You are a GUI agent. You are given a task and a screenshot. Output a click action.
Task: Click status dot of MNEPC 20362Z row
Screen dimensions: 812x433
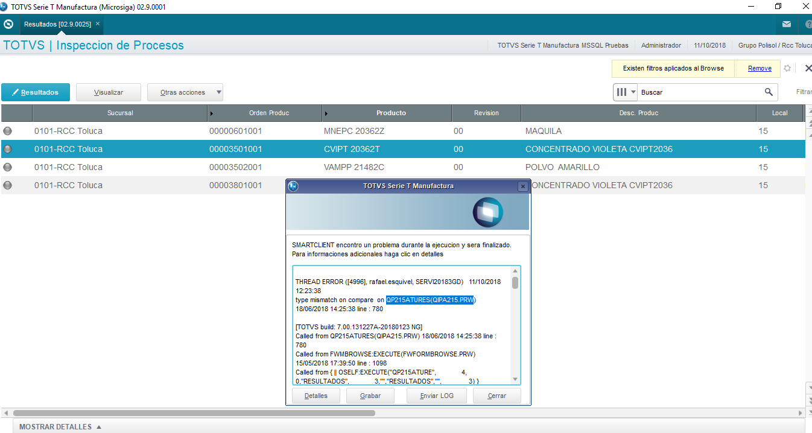pos(8,131)
